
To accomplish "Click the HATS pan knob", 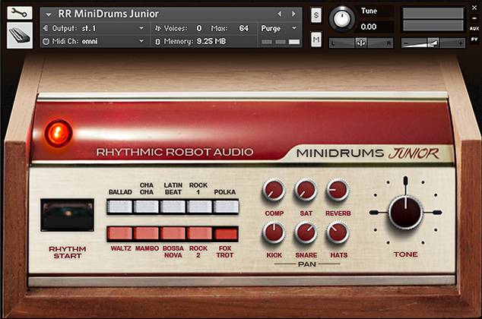I will (x=338, y=232).
